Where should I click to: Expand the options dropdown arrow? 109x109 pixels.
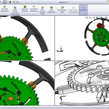20,2
